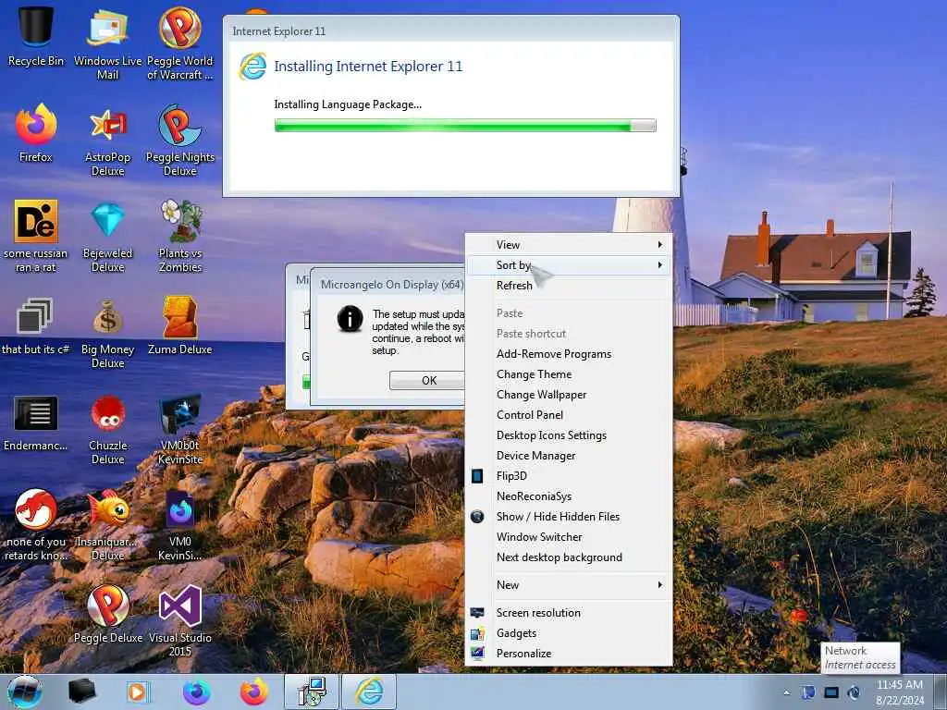Open the Windows Start orb

click(25, 692)
